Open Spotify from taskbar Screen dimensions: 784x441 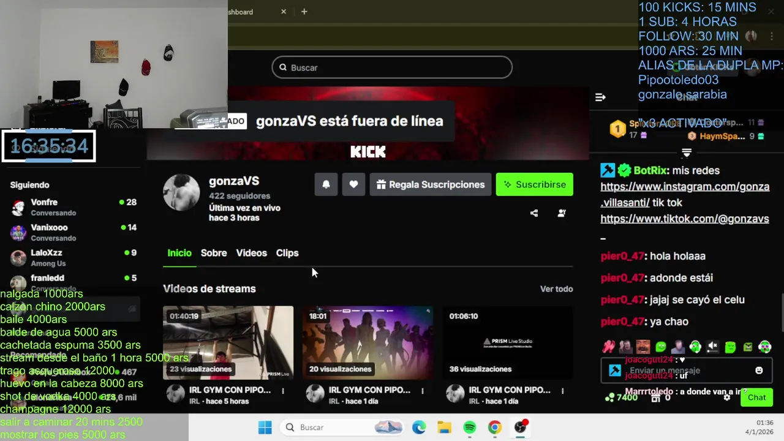(x=470, y=428)
